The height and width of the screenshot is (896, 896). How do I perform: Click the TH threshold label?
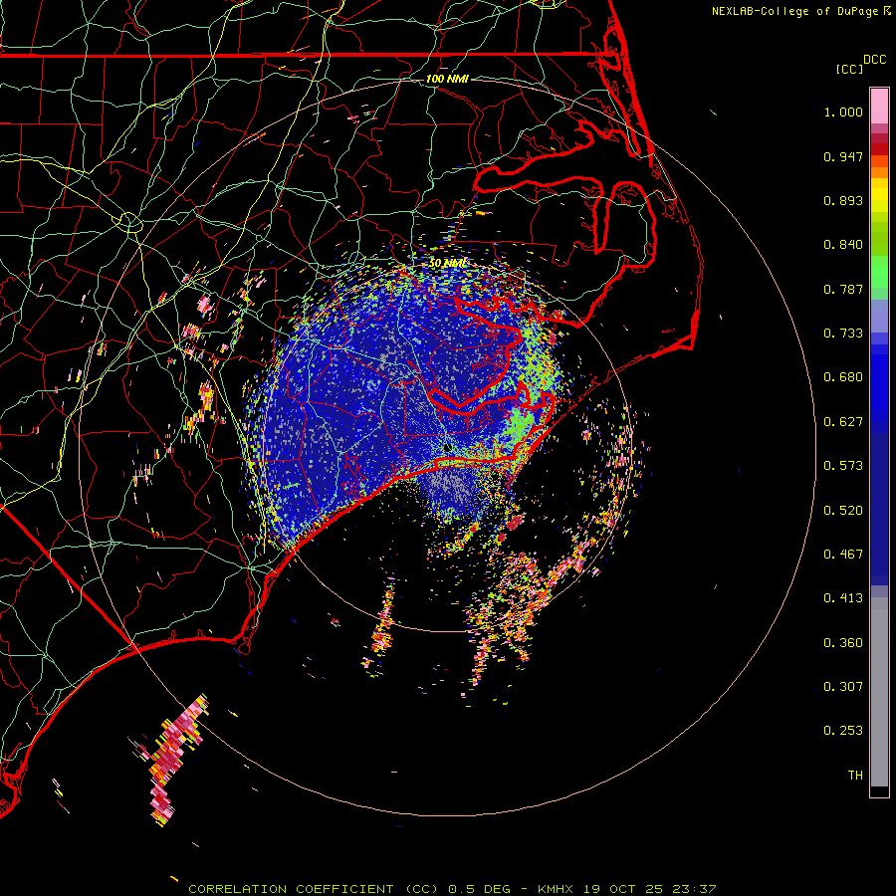(x=855, y=776)
